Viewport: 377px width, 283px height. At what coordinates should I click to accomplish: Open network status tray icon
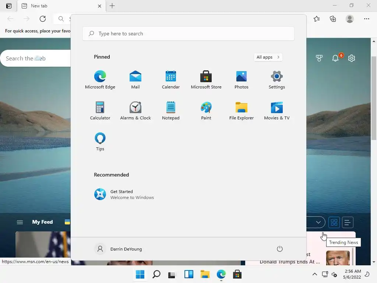point(325,274)
